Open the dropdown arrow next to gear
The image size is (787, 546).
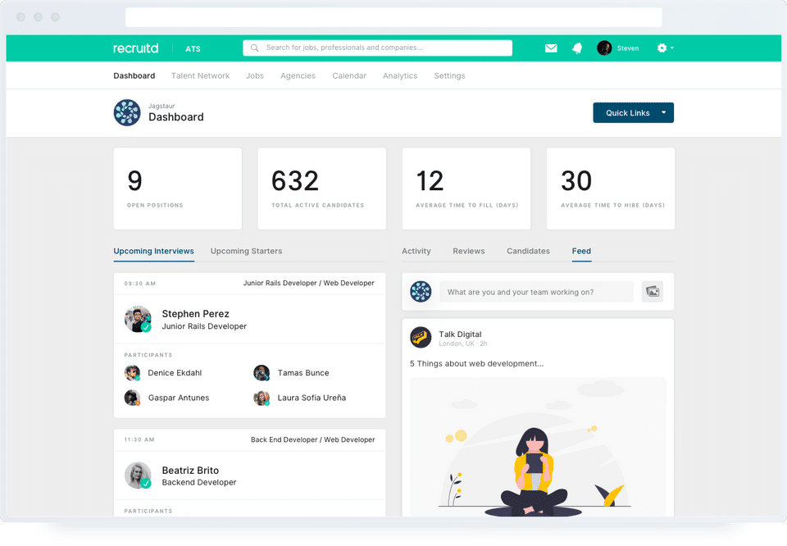[x=671, y=48]
